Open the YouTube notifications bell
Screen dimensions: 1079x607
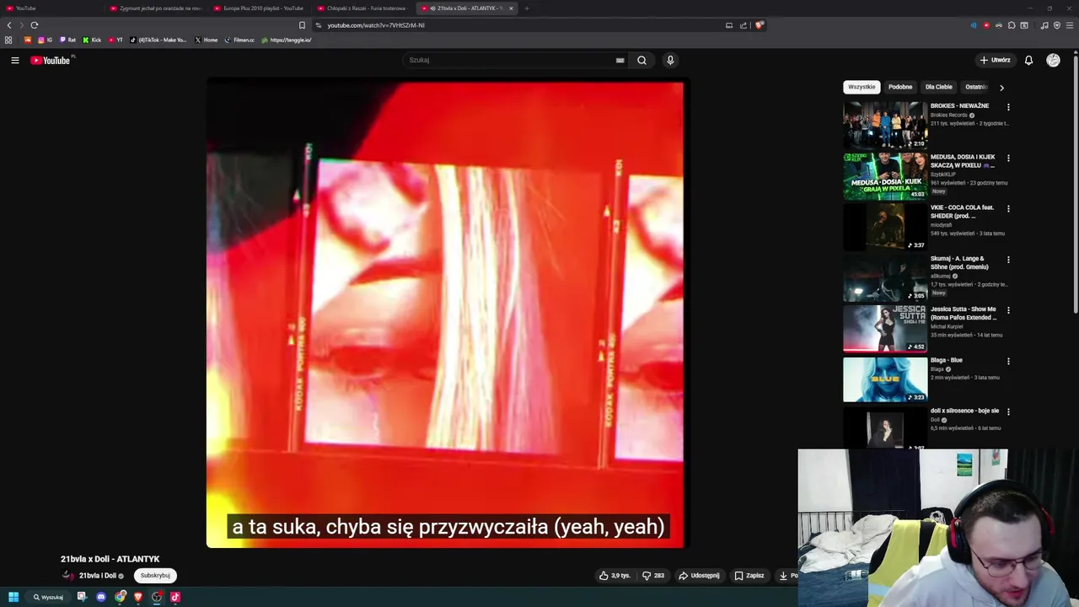click(1028, 60)
